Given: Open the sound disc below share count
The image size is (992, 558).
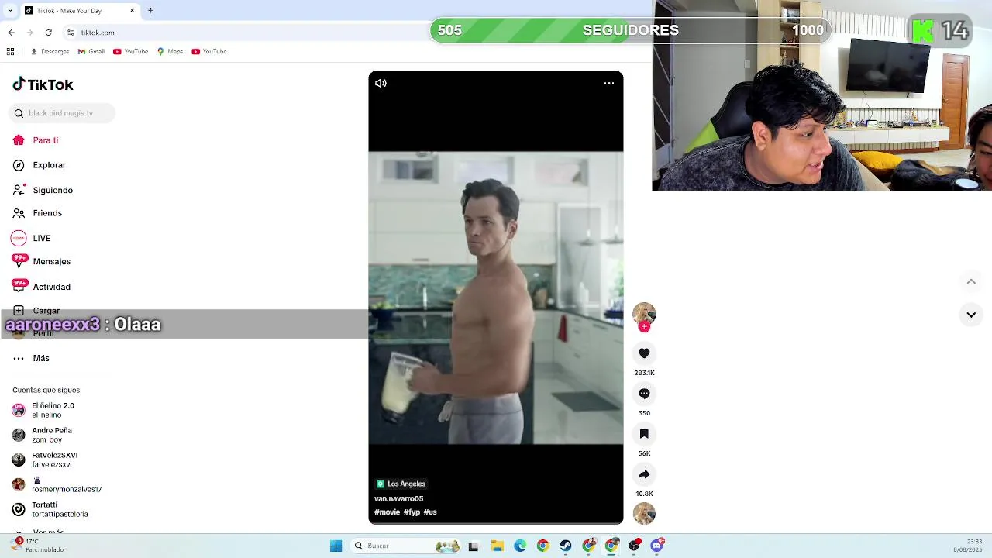Looking at the screenshot, I should 644,513.
